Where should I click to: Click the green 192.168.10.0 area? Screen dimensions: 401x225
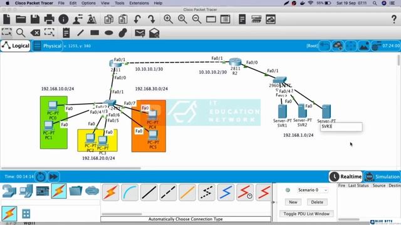(54, 122)
